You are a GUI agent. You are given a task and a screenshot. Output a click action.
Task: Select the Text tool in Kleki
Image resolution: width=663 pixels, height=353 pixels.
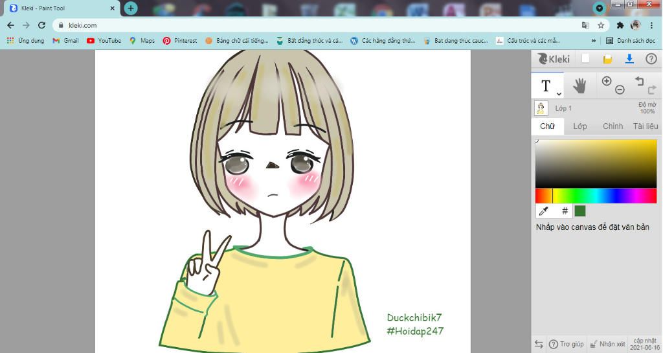pos(545,85)
